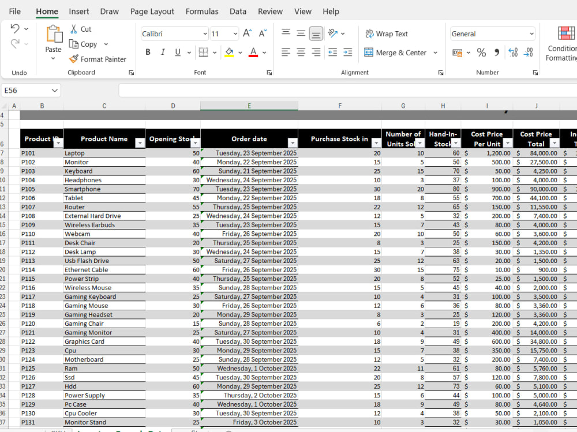Decrease font size with smaller A

click(263, 33)
